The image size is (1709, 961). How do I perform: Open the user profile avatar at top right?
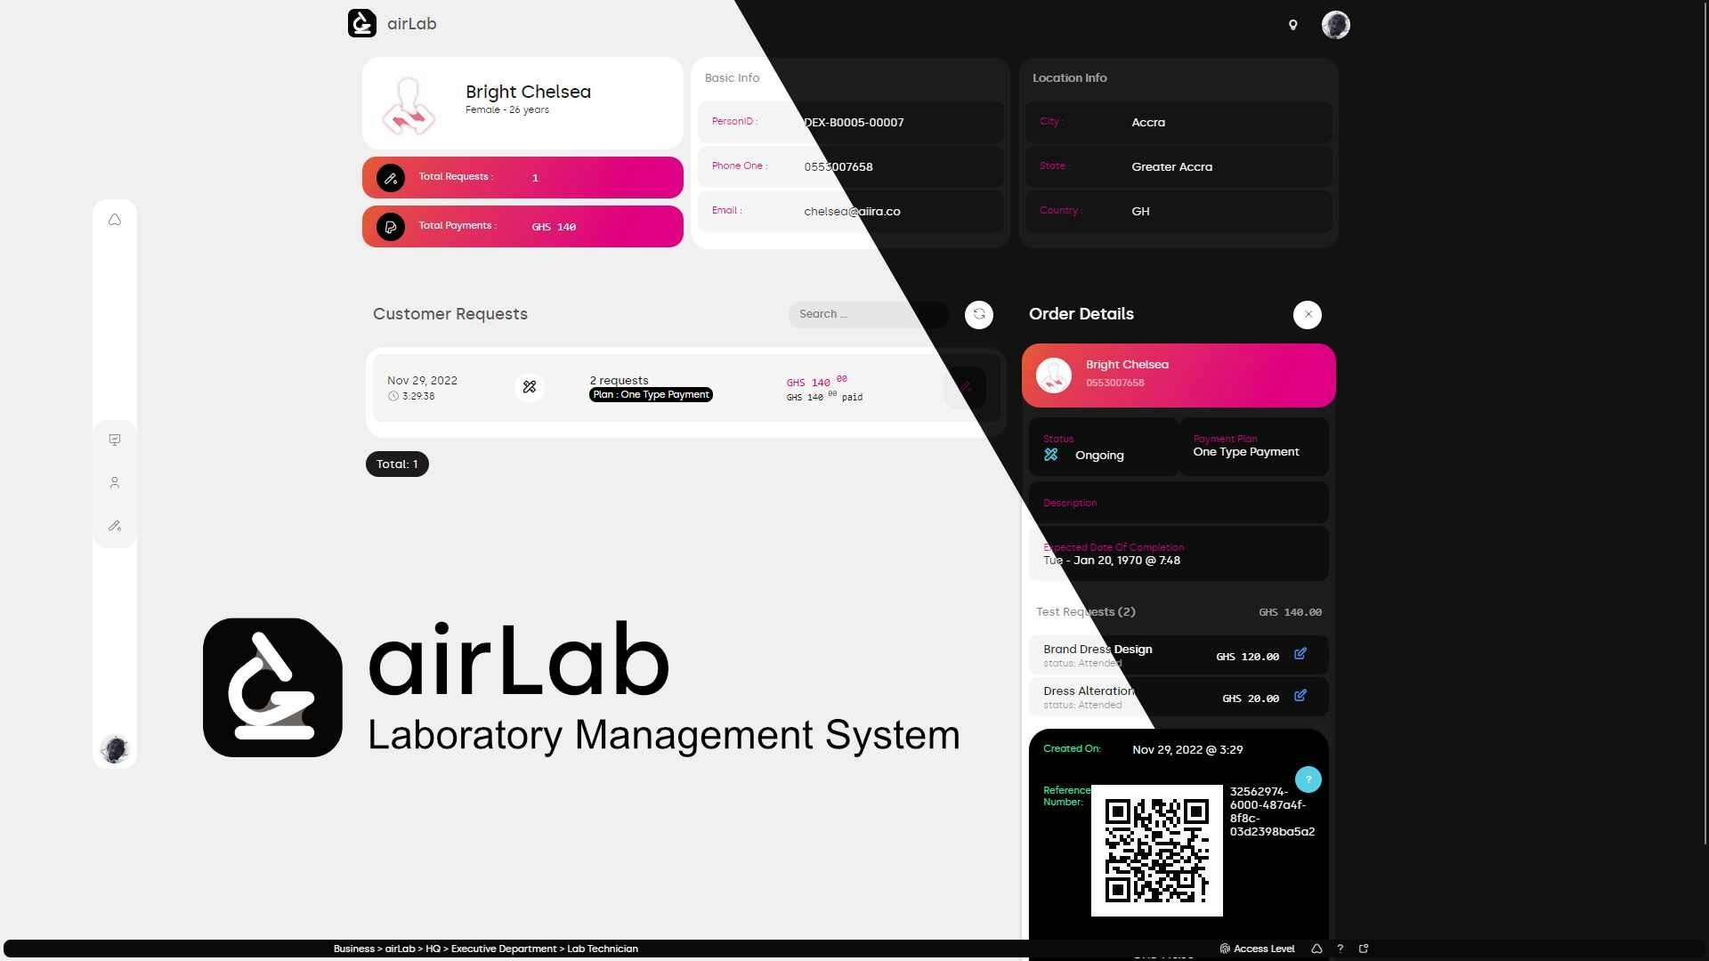[1335, 25]
